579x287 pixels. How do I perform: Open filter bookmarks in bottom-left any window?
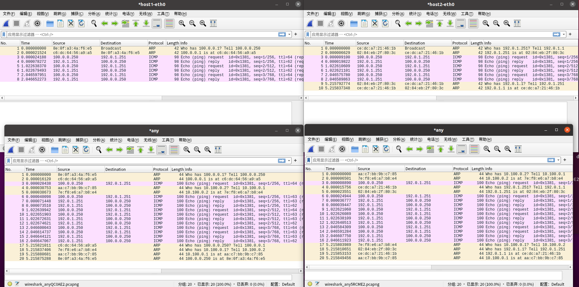tap(9, 161)
